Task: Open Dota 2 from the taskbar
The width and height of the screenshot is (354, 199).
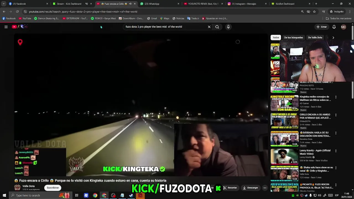Action: tap(140, 195)
